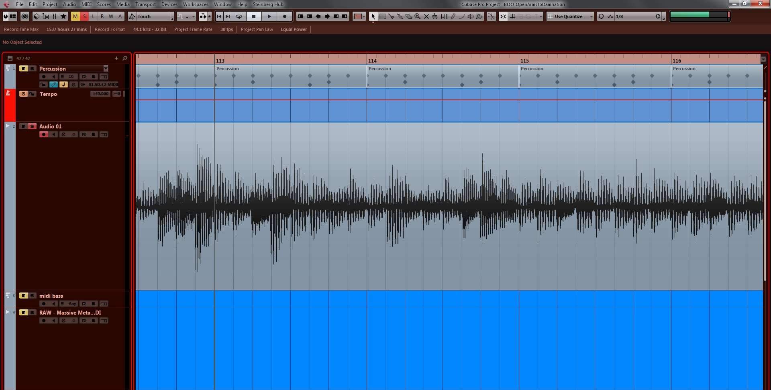The height and width of the screenshot is (390, 771).
Task: Select the Scissors split tool
Action: coord(391,16)
